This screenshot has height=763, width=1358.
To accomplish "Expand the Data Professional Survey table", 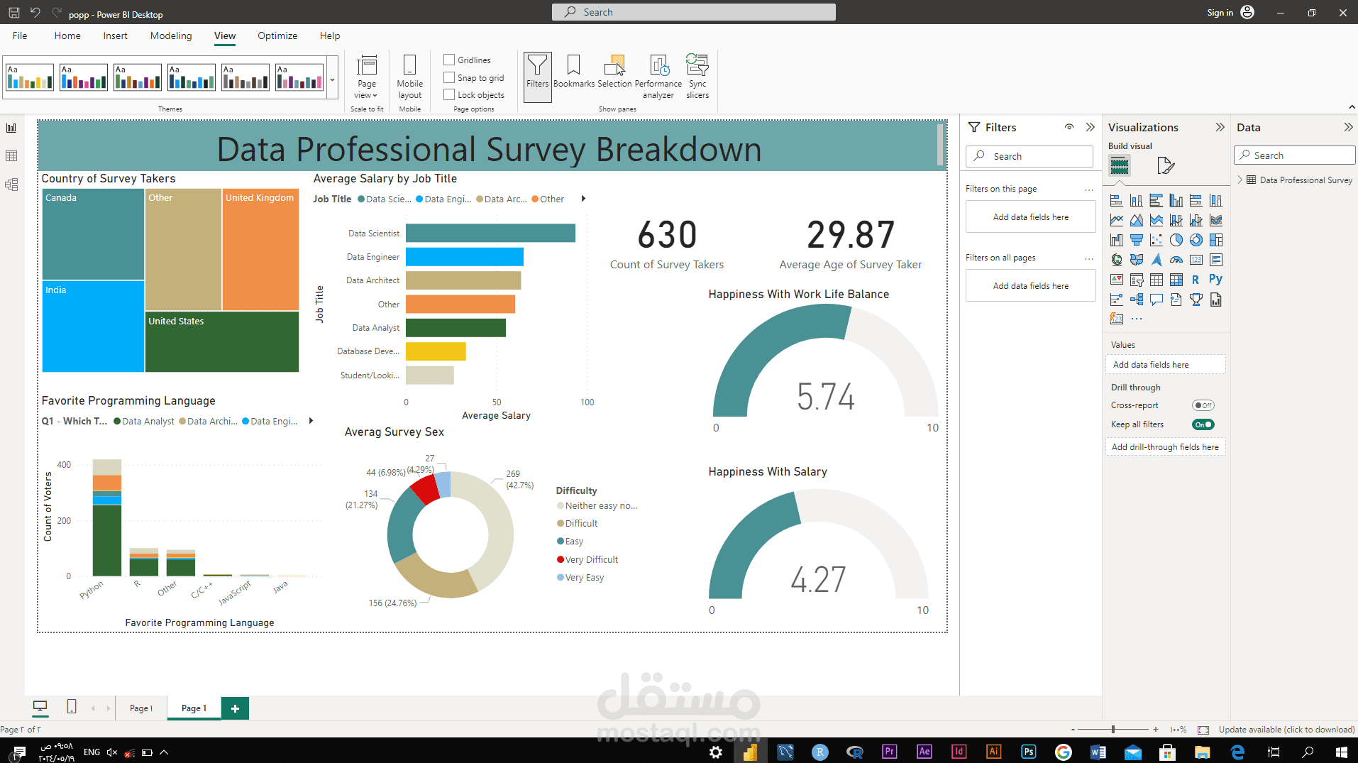I will coord(1240,180).
